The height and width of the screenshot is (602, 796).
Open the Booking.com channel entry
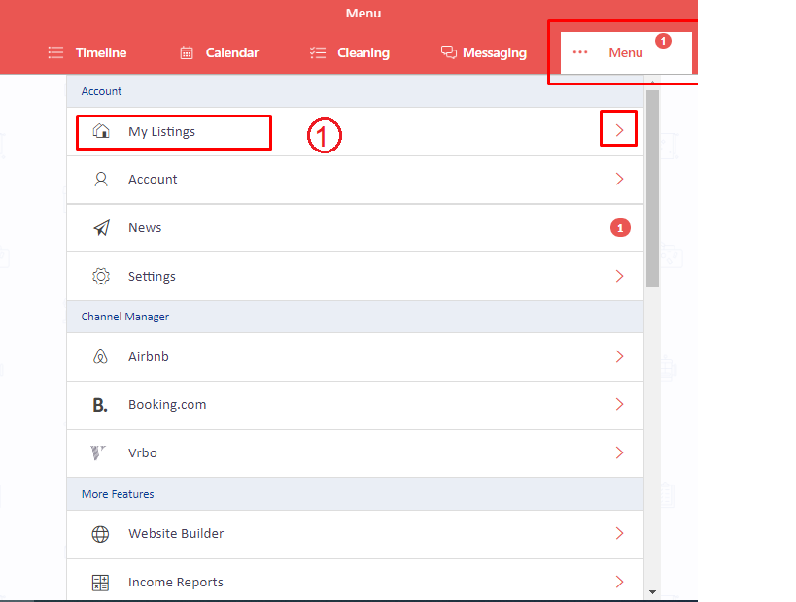pos(355,405)
